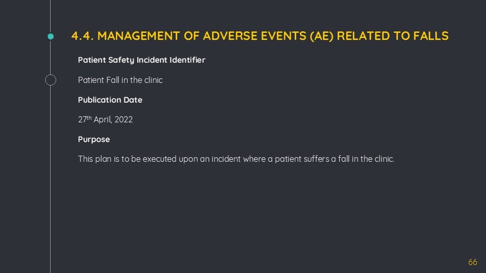Select the 'Publication Date' heading

[x=110, y=100]
